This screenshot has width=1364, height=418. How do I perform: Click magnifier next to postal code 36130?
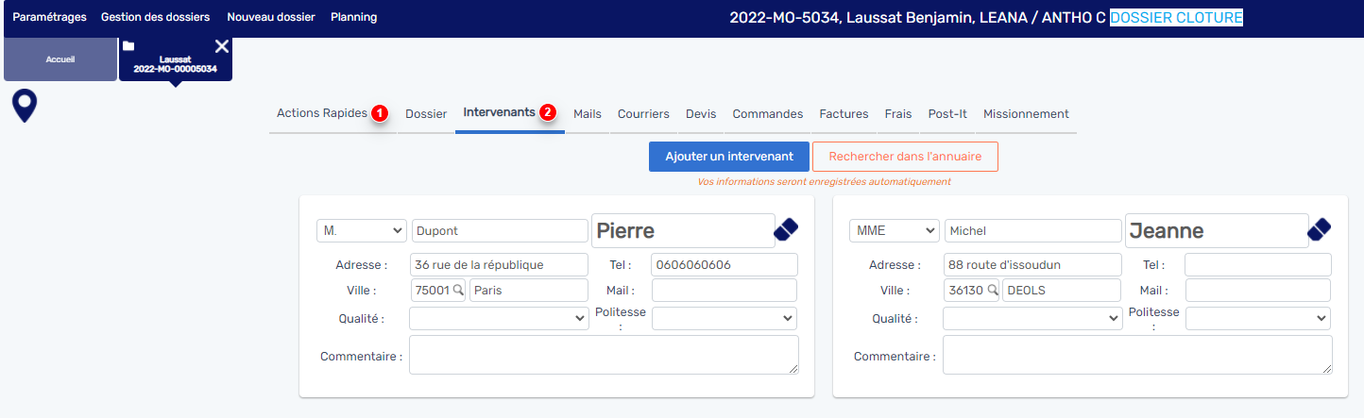(993, 291)
